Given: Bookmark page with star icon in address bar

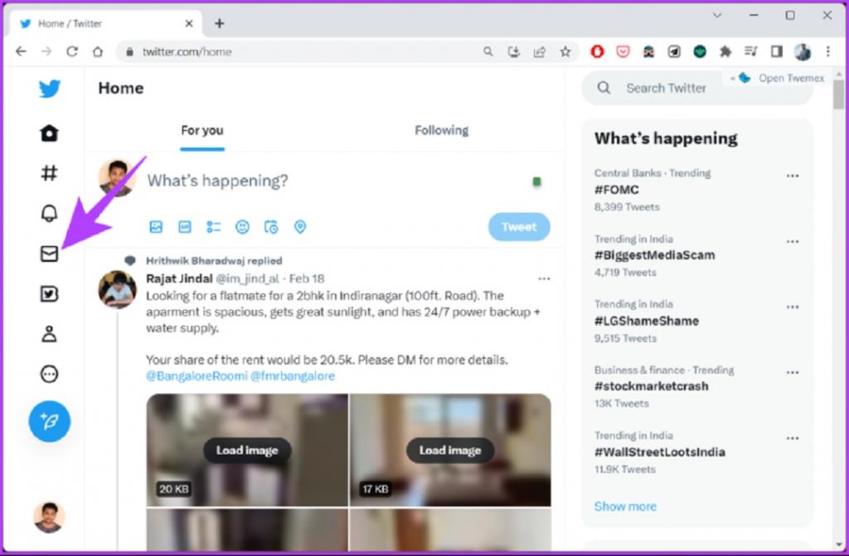Looking at the screenshot, I should (x=565, y=51).
